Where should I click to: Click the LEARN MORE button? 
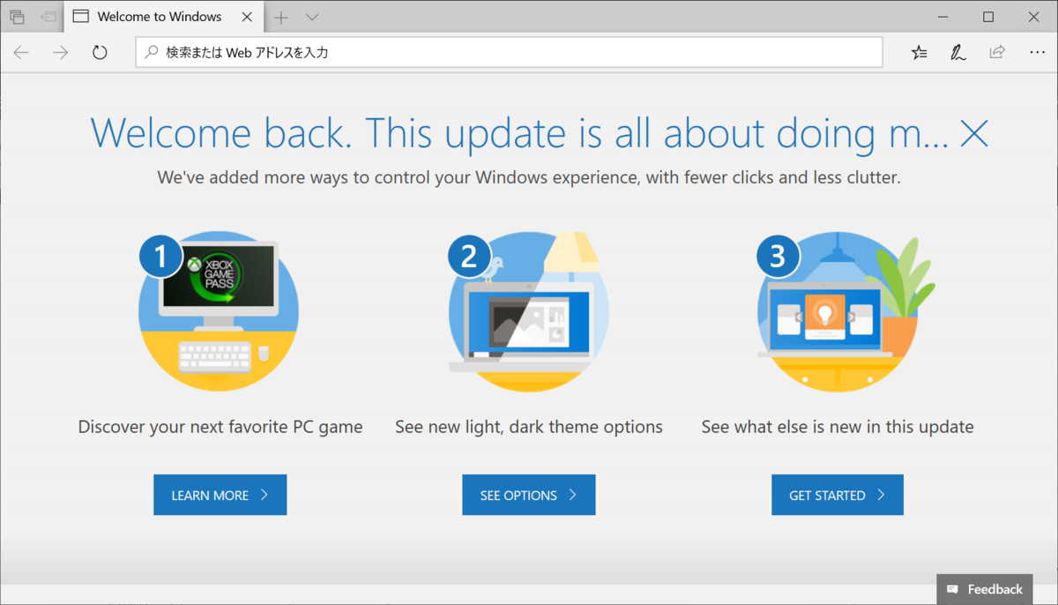[220, 495]
